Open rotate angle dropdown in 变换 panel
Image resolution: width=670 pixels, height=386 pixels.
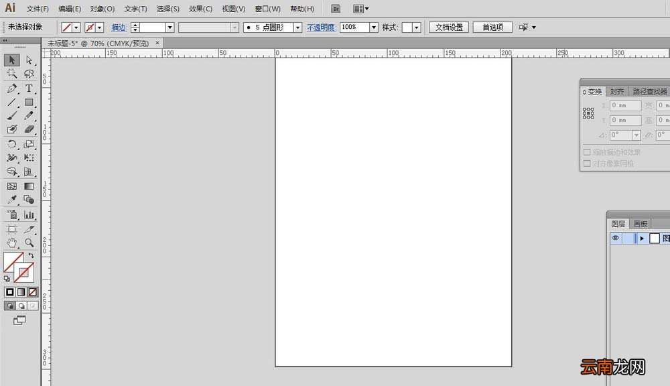pyautogui.click(x=636, y=135)
